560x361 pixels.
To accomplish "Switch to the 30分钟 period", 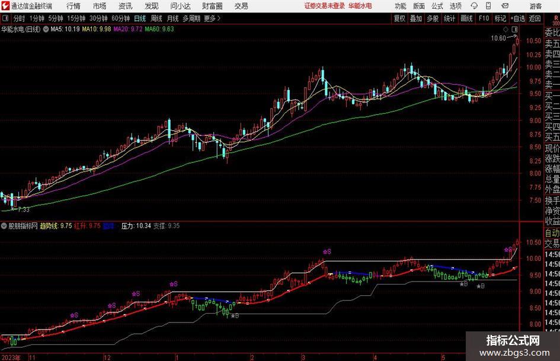I will (98, 18).
